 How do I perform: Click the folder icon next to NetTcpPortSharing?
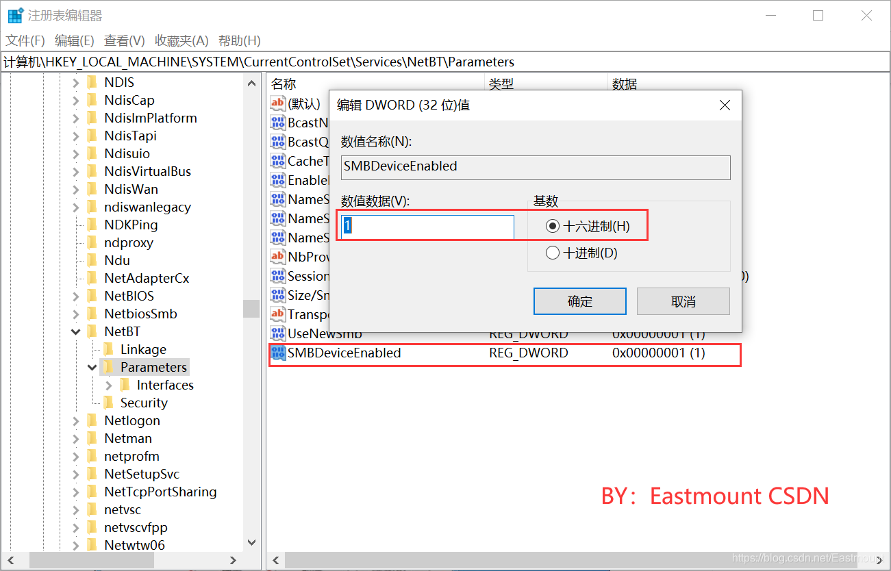point(92,492)
